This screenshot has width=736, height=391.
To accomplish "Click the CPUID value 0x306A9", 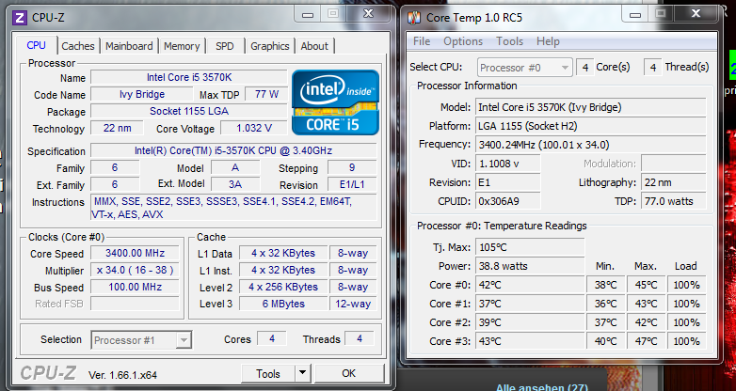I will [508, 201].
